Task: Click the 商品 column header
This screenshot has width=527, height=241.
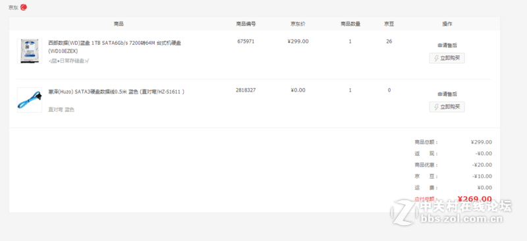Action: click(119, 24)
